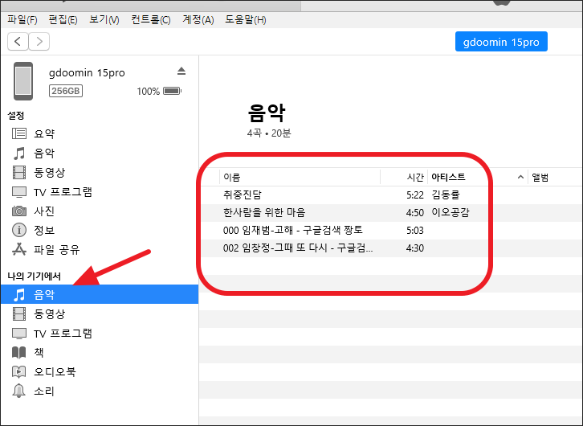Click the duration 5:03
583x426 pixels.
tap(415, 231)
